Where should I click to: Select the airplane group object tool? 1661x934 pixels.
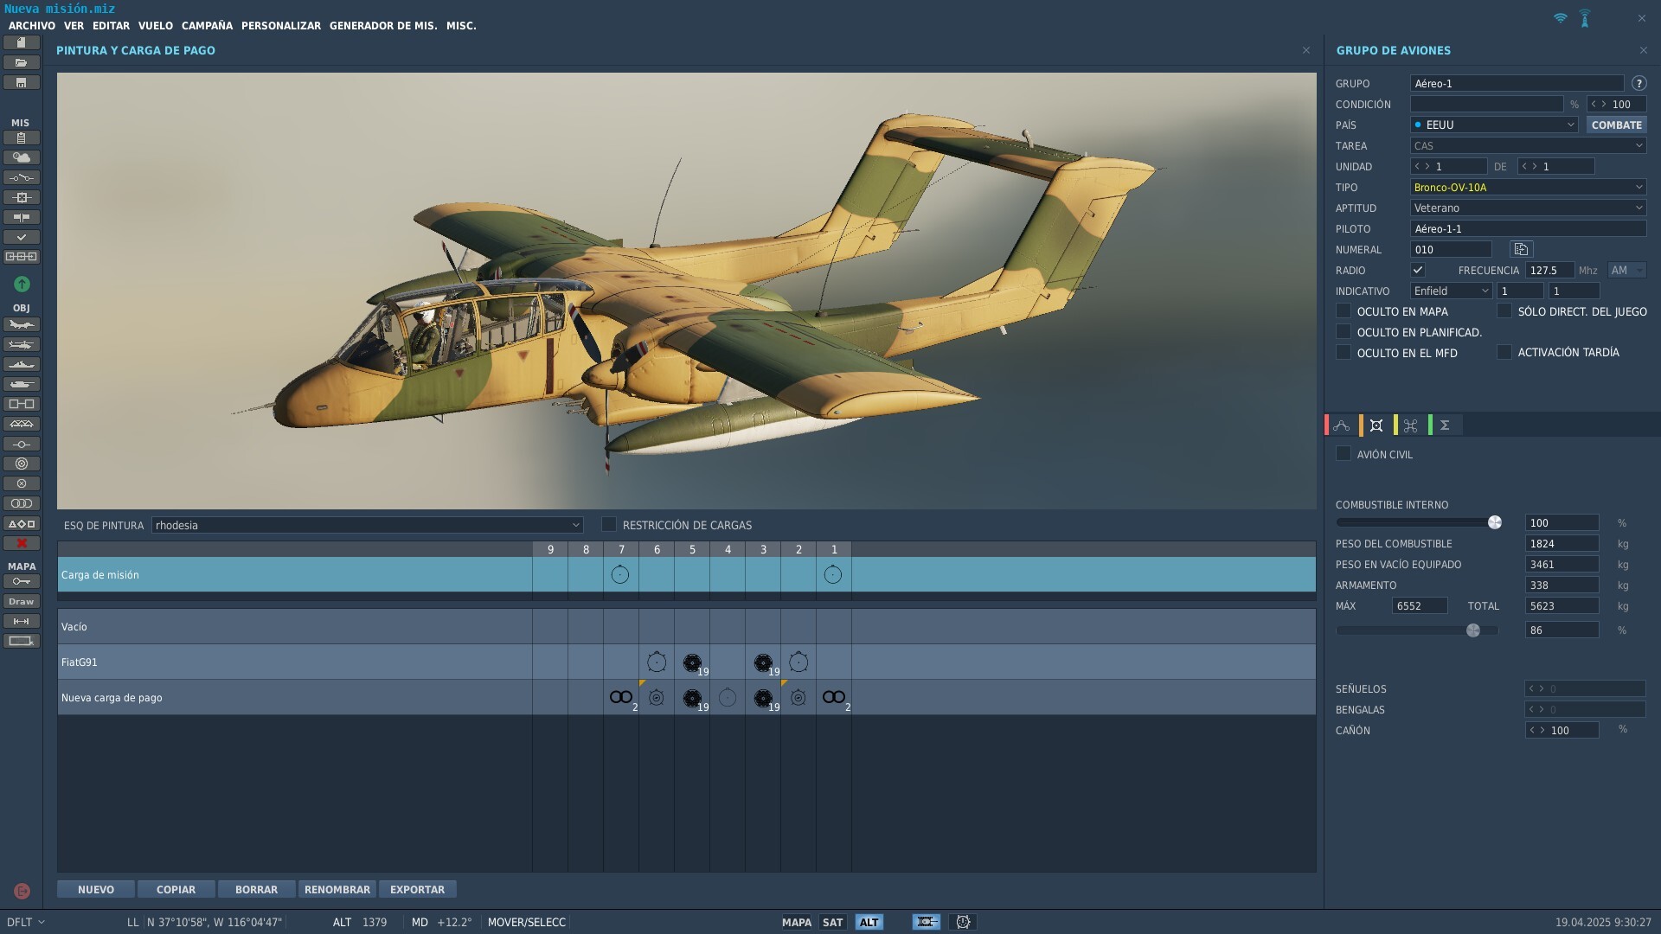[22, 324]
